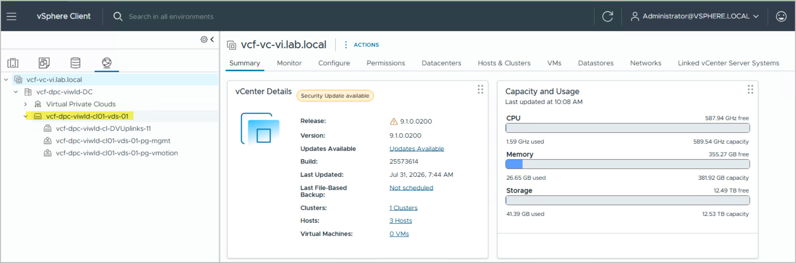Switch to Networking inventory view

(x=107, y=63)
